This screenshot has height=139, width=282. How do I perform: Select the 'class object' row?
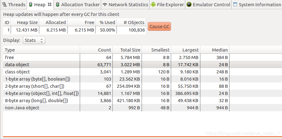[x=143, y=72]
